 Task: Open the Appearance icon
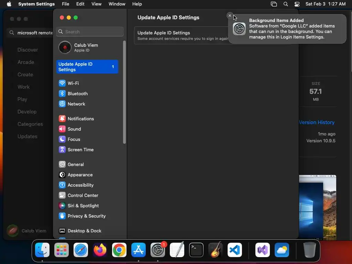click(62, 175)
